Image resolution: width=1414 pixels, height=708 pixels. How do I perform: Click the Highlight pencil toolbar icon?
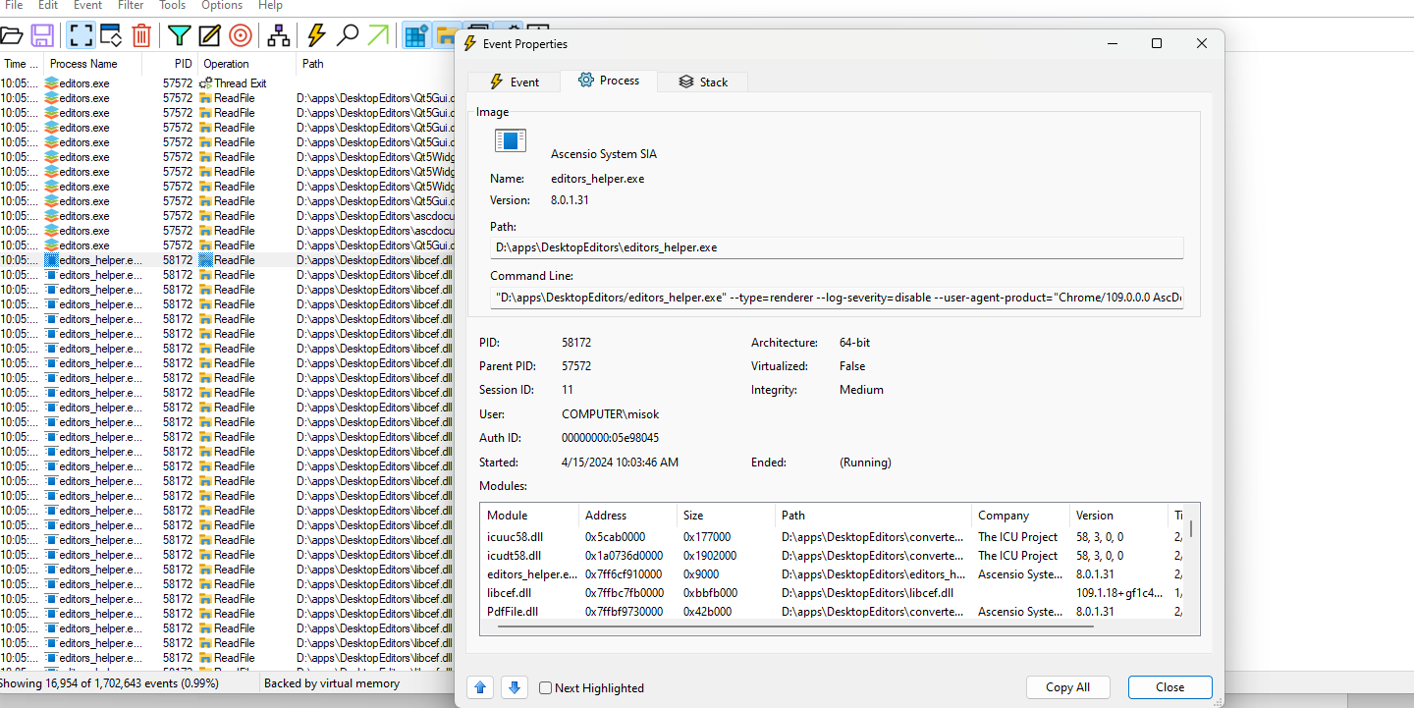pos(209,36)
